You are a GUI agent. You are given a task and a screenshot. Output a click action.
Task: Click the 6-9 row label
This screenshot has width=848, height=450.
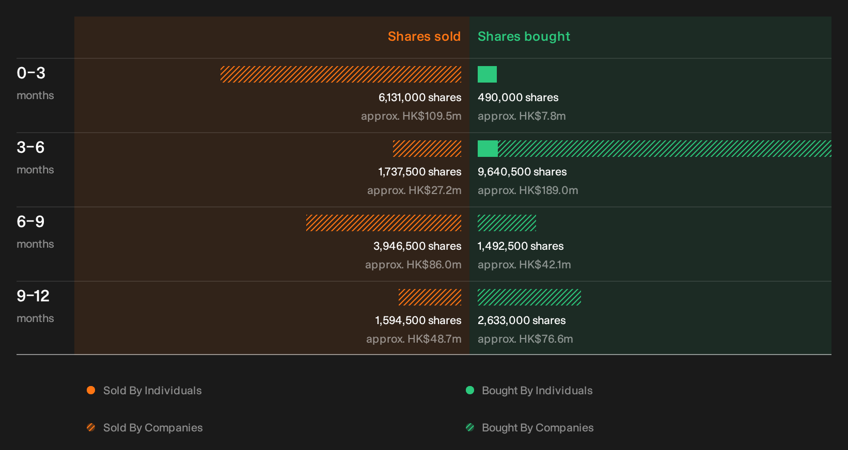point(30,222)
